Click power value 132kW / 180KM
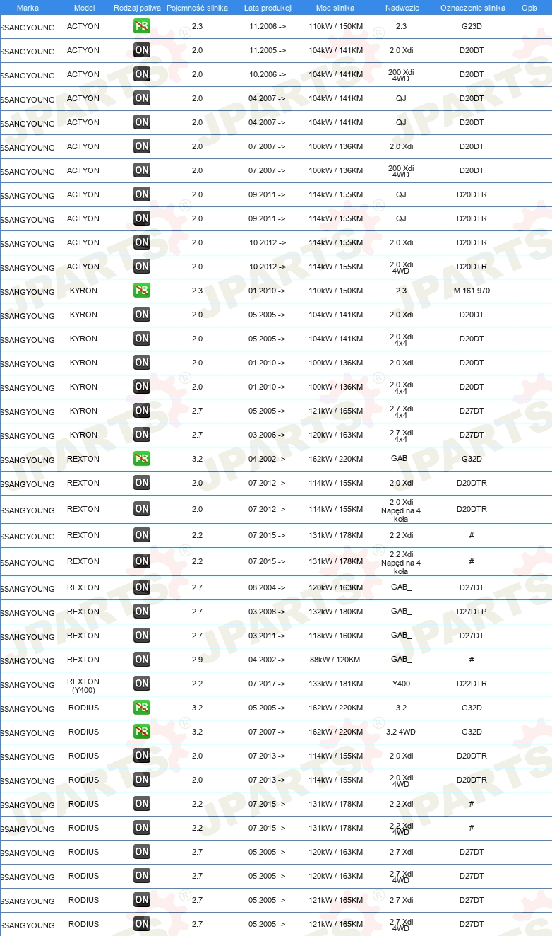This screenshot has width=552, height=936. [335, 612]
